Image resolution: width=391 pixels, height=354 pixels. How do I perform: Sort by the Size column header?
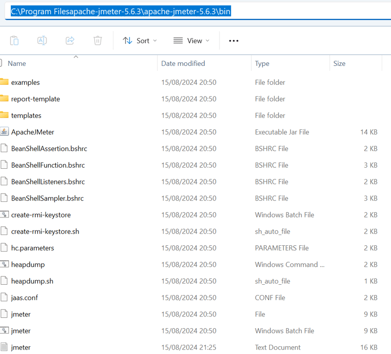[339, 63]
